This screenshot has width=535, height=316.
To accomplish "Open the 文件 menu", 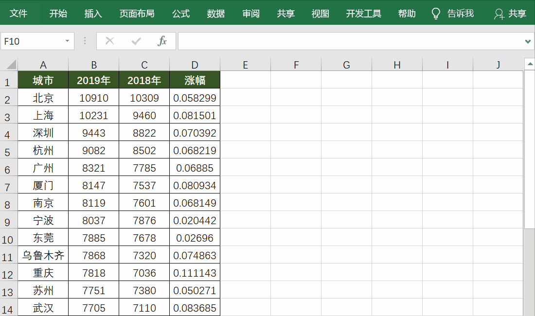I will (18, 13).
